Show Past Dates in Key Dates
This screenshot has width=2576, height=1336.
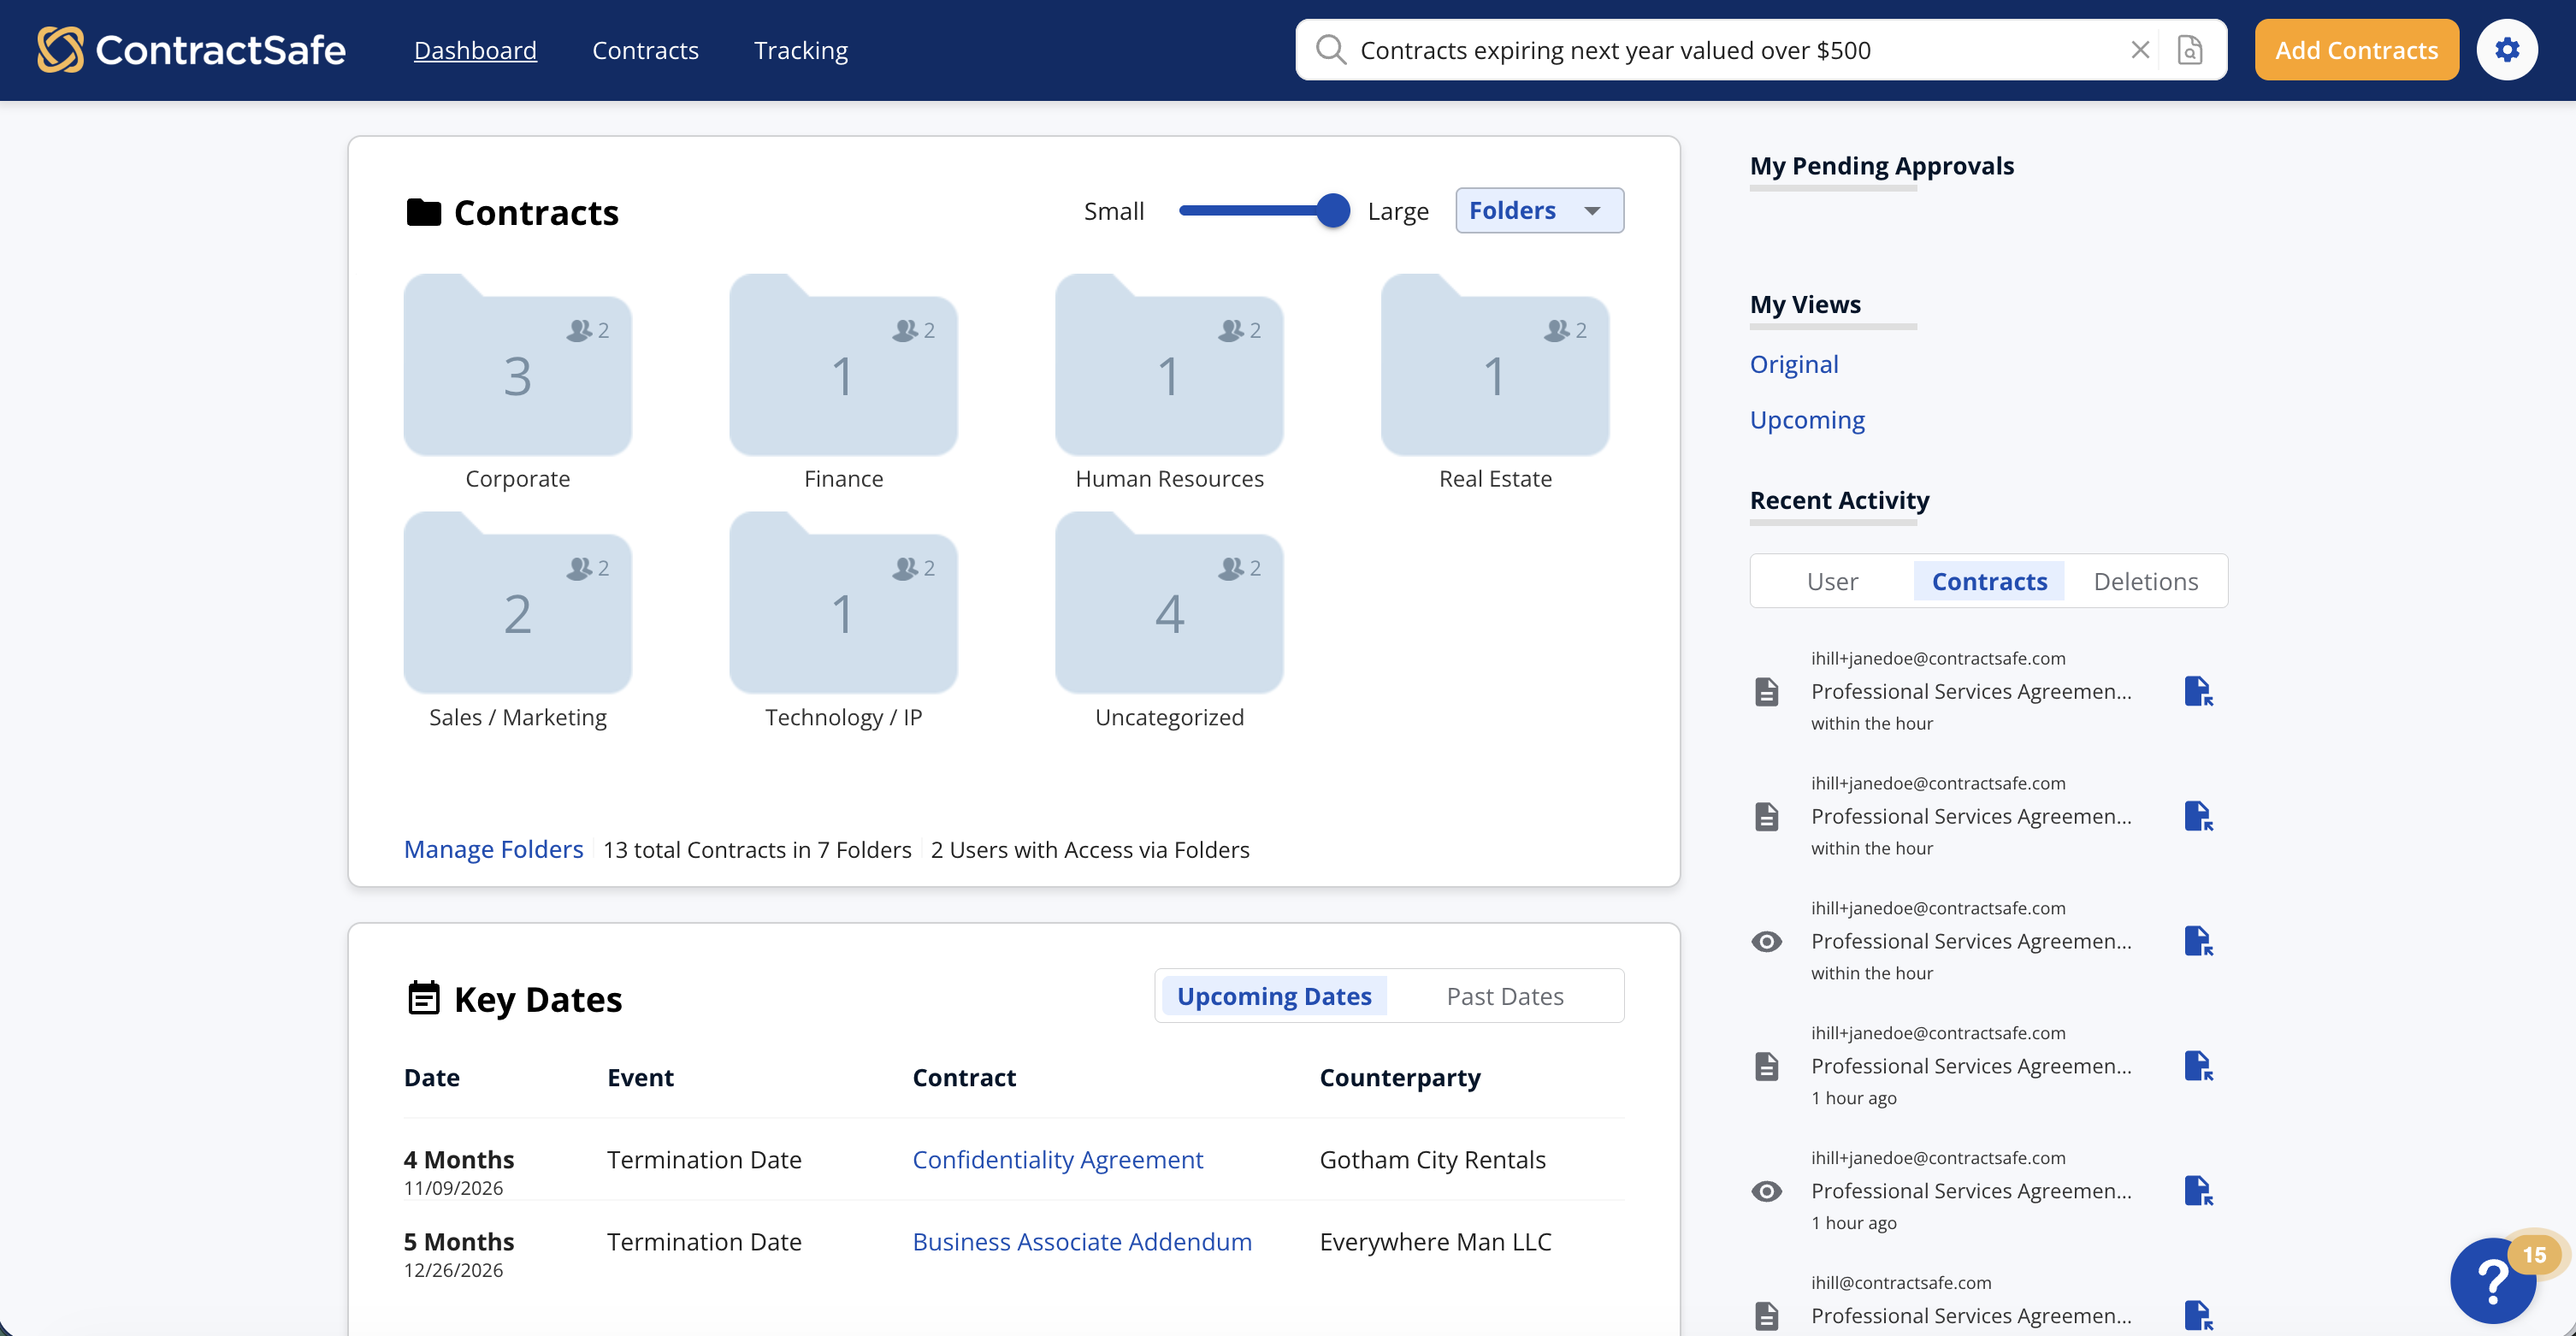tap(1505, 996)
